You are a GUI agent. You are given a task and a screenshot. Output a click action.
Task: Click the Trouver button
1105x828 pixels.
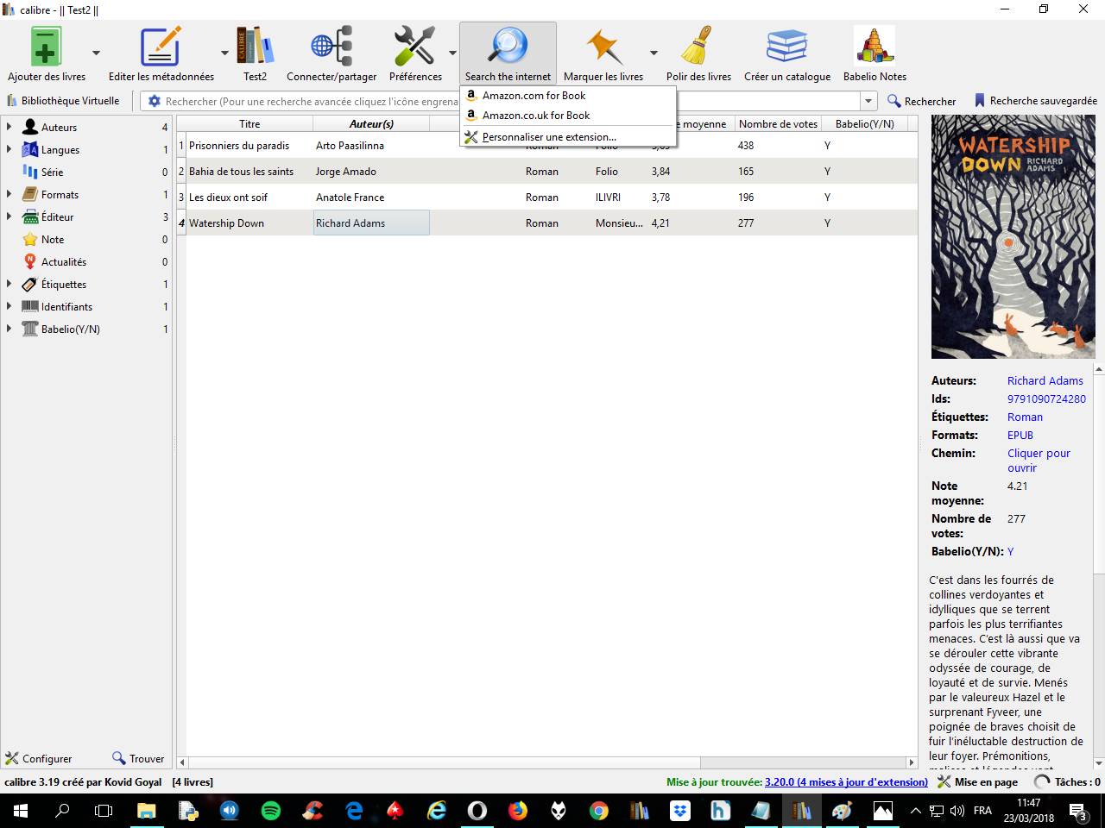(138, 759)
